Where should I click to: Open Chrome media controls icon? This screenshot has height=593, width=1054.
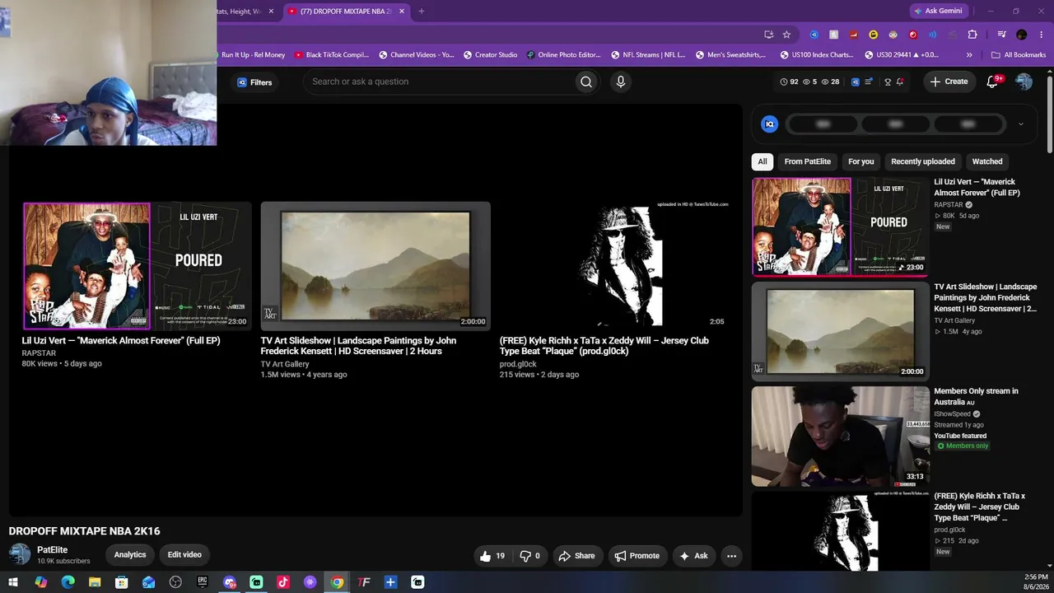[x=1001, y=35]
